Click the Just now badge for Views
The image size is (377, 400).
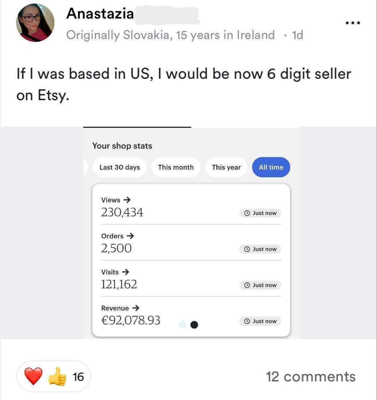(260, 213)
